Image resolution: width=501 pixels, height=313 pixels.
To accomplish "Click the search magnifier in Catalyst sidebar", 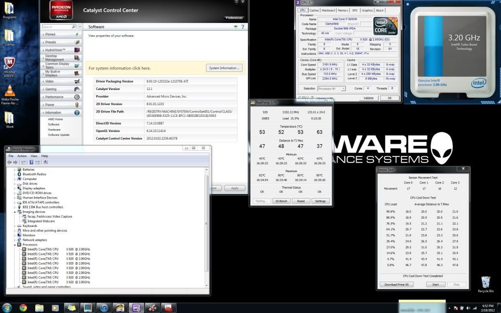I will coord(73,27).
